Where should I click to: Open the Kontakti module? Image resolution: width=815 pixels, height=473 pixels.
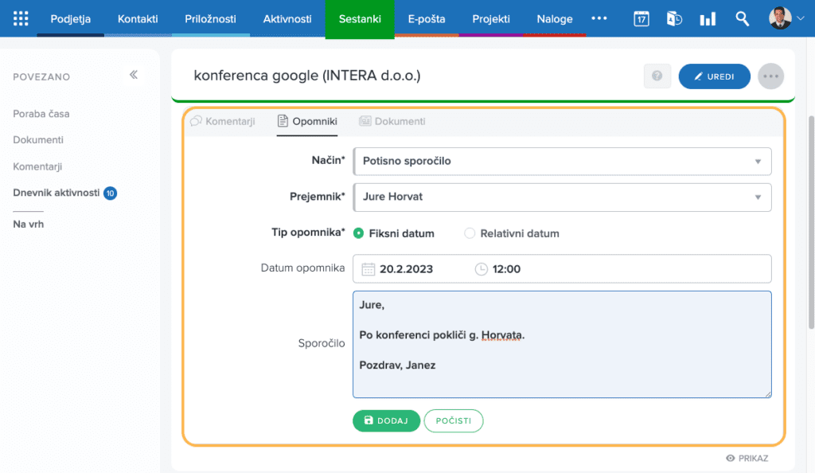138,18
